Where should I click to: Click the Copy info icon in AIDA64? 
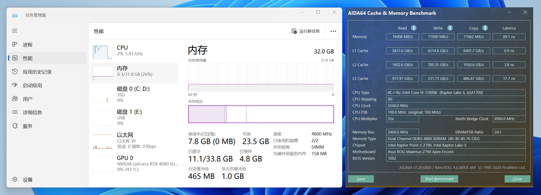point(485,28)
